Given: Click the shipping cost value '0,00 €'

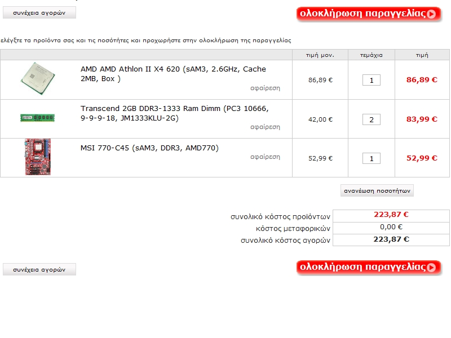Looking at the screenshot, I should click(391, 227).
